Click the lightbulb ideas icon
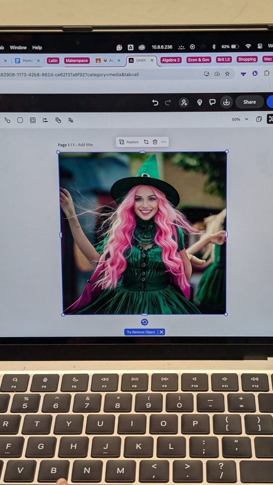 click(x=199, y=103)
